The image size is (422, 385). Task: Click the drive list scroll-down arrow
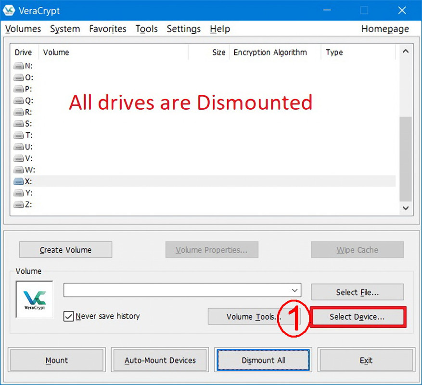pos(406,208)
